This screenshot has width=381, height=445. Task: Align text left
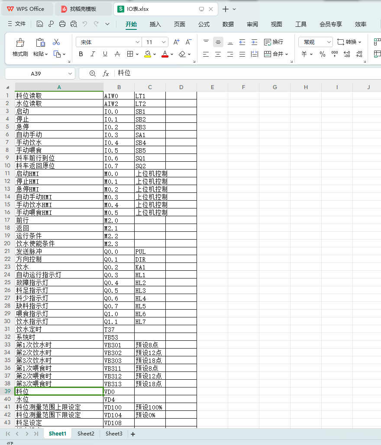(x=206, y=54)
